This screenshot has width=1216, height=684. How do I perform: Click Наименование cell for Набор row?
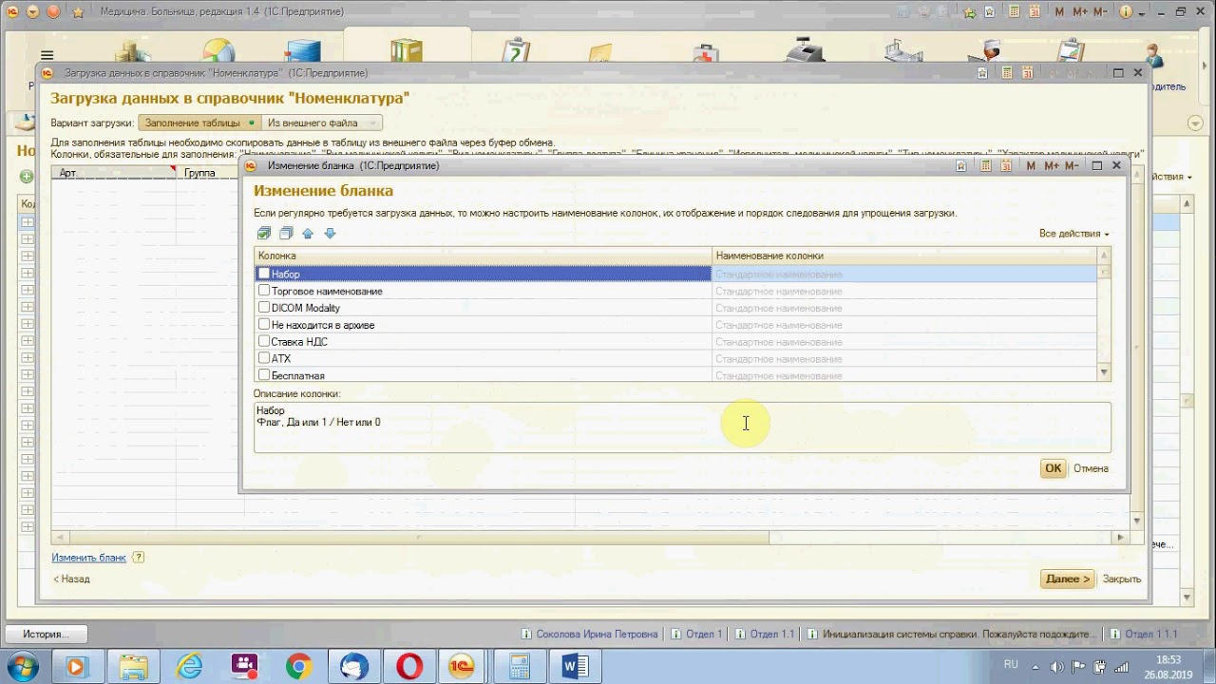pos(904,274)
